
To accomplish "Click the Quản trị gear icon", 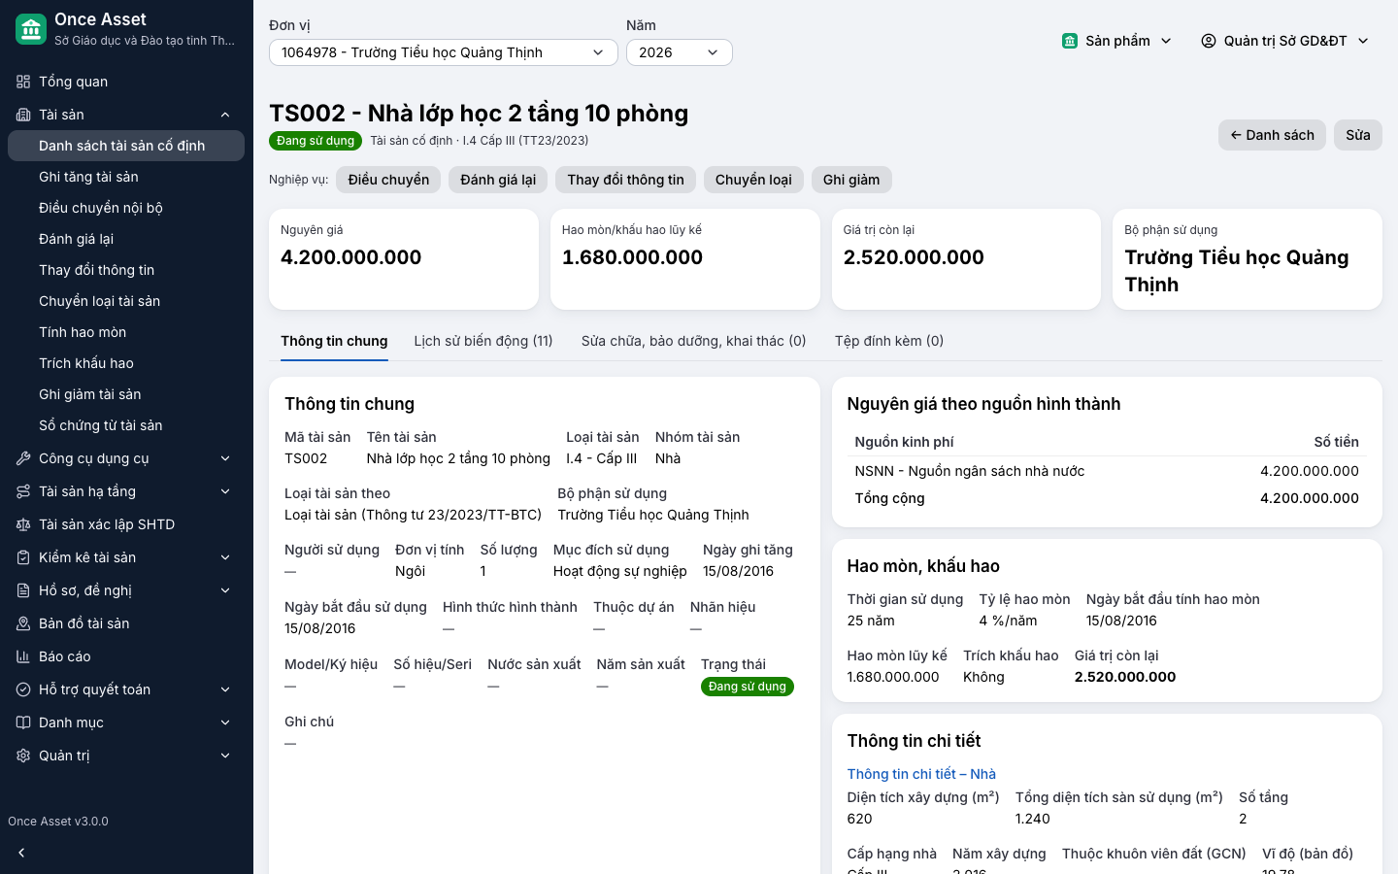I will pos(23,756).
